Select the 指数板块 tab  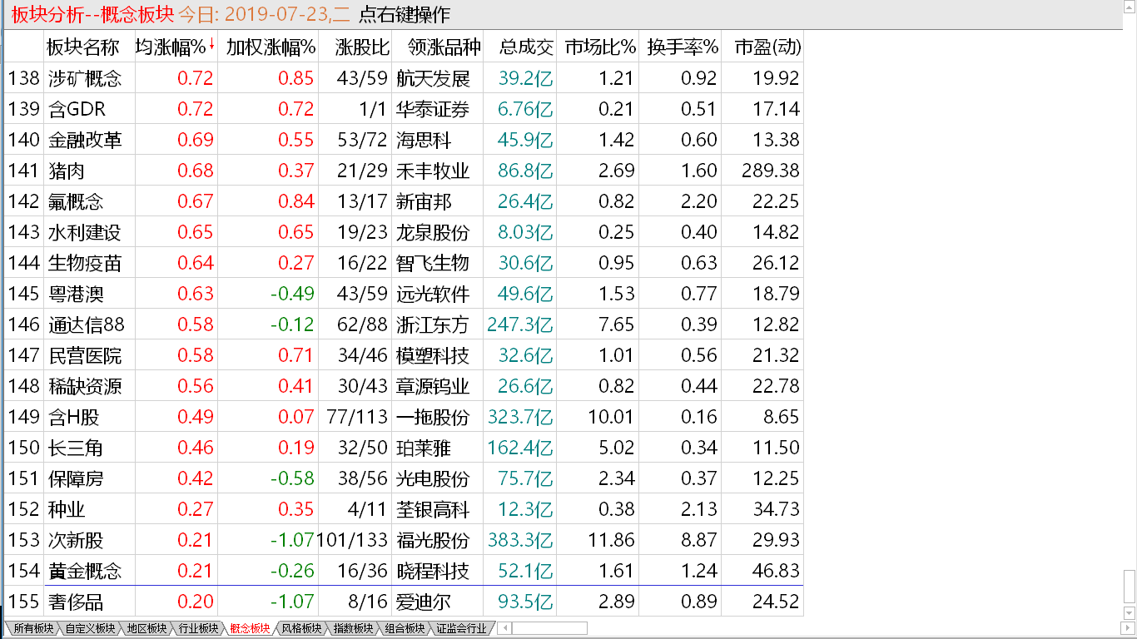tap(353, 628)
